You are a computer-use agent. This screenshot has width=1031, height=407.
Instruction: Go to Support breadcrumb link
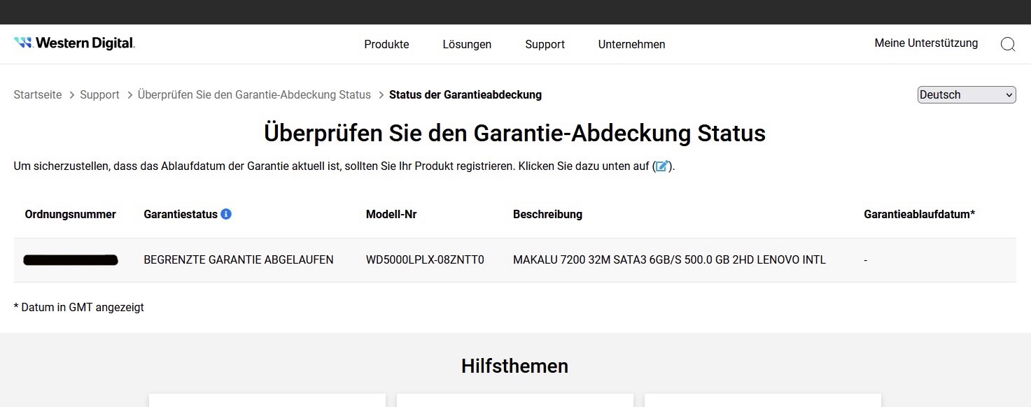tap(99, 94)
